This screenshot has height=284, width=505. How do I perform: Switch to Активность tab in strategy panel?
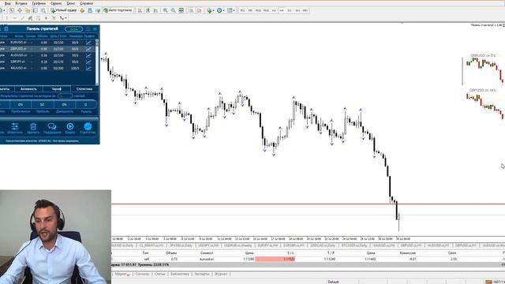tap(28, 89)
